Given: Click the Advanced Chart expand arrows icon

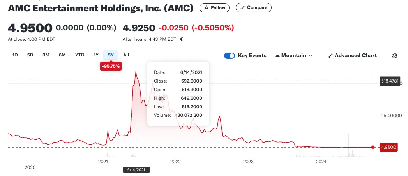Looking at the screenshot, I should (330, 56).
